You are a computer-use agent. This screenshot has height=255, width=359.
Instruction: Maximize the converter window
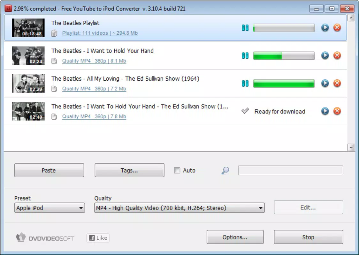pyautogui.click(x=332, y=9)
